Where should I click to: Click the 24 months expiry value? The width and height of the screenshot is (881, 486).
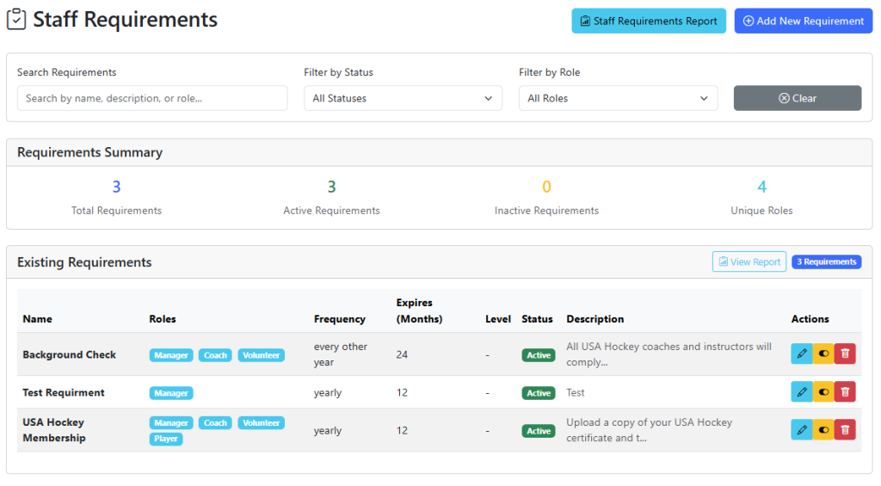pyautogui.click(x=402, y=354)
